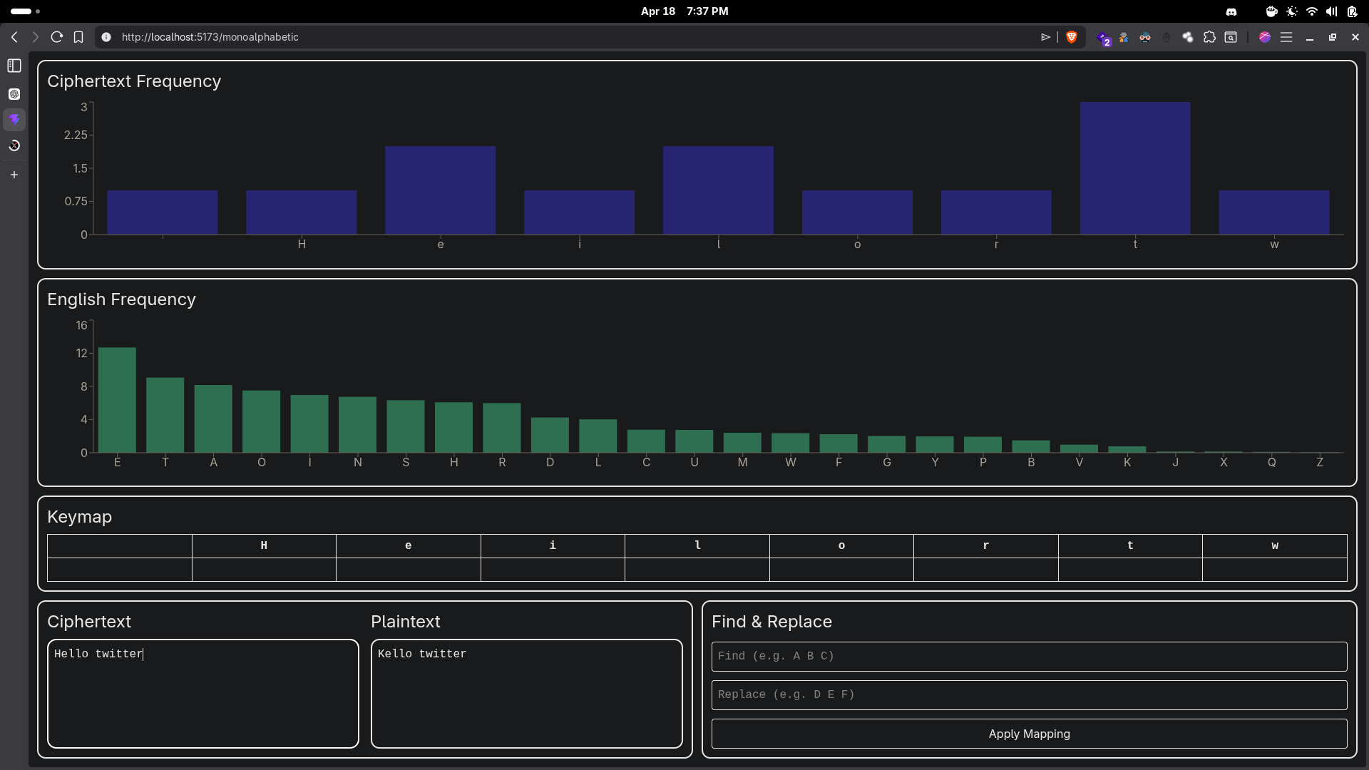The image size is (1369, 770).
Task: Open the Wi-Fi network tray menu
Action: click(x=1312, y=11)
